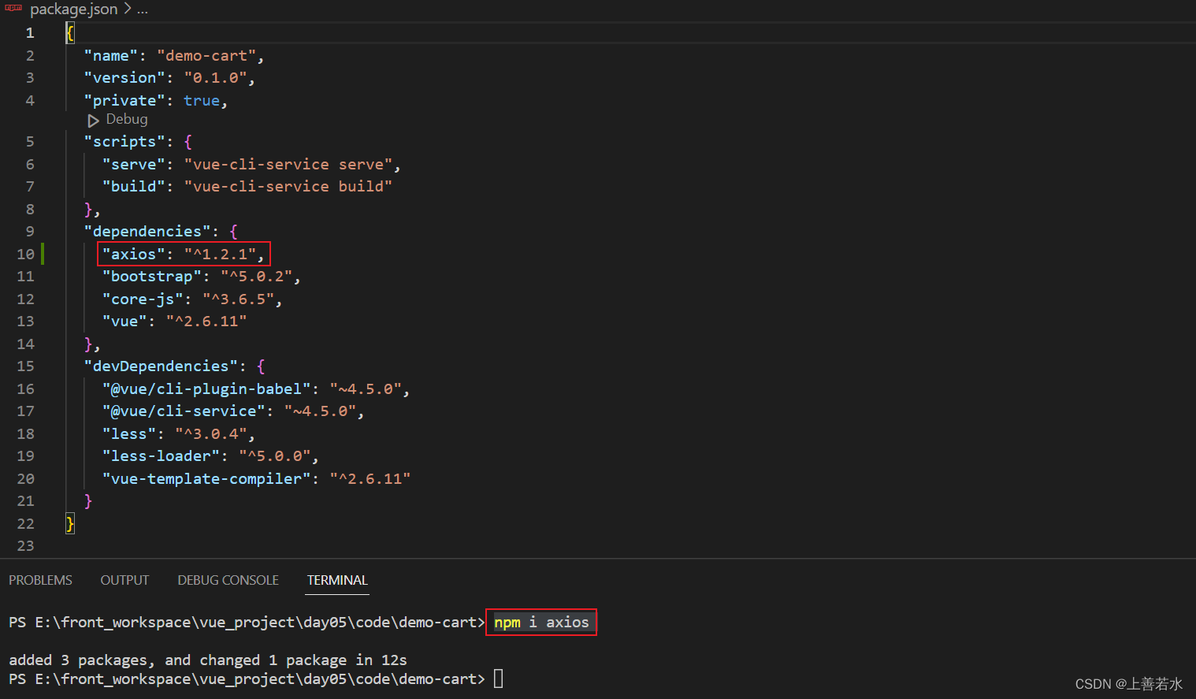The height and width of the screenshot is (699, 1196).
Task: Click the "vue-template-compiler" key
Action: pyautogui.click(x=206, y=479)
